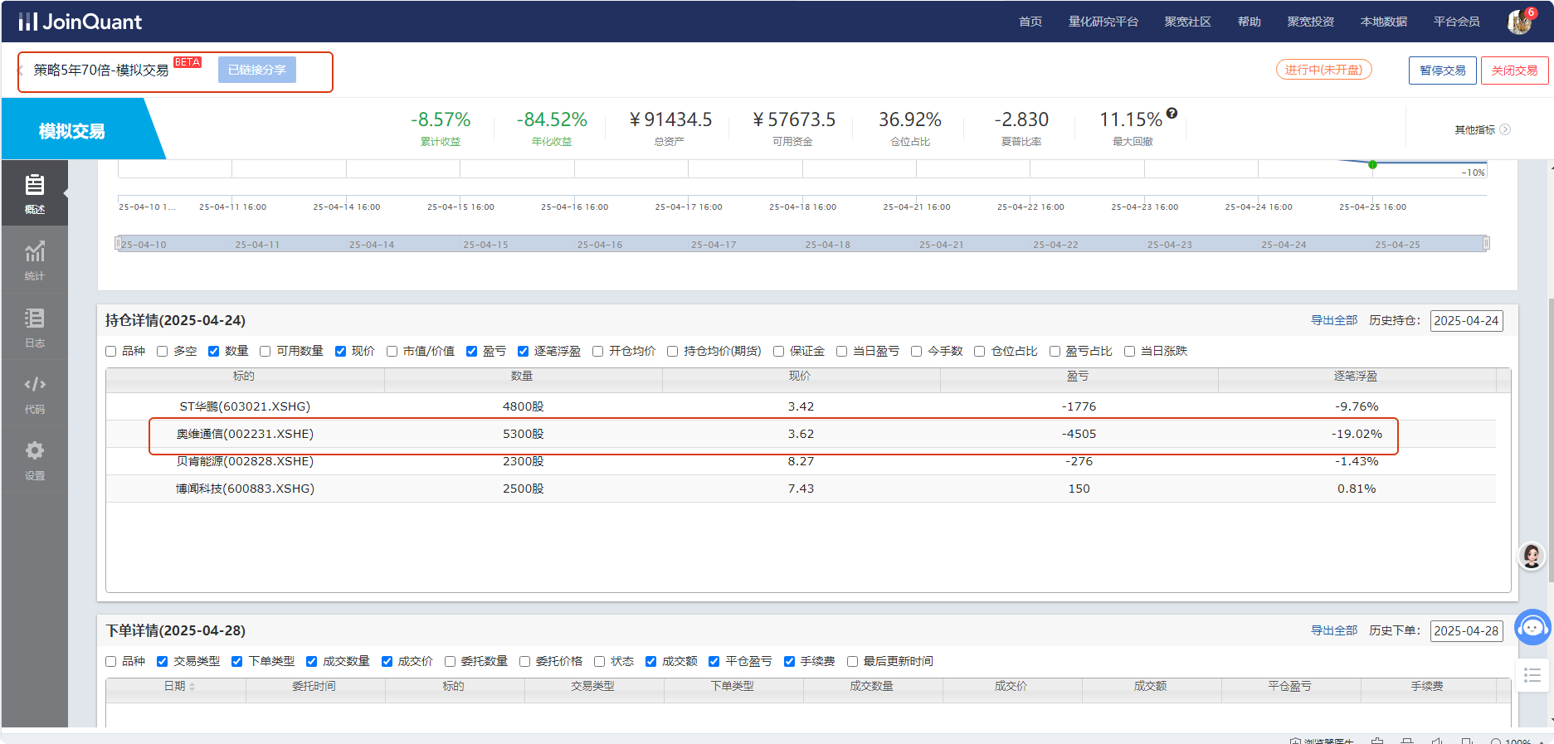
Task: Open 概述 overview in the sidebar
Action: coord(35,193)
